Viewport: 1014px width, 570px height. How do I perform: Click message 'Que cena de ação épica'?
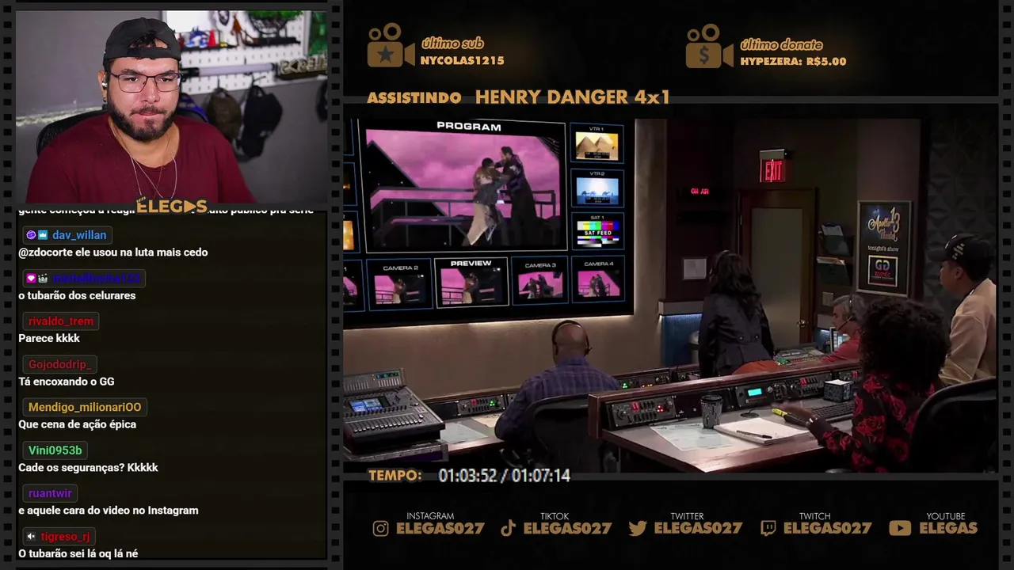(x=78, y=424)
